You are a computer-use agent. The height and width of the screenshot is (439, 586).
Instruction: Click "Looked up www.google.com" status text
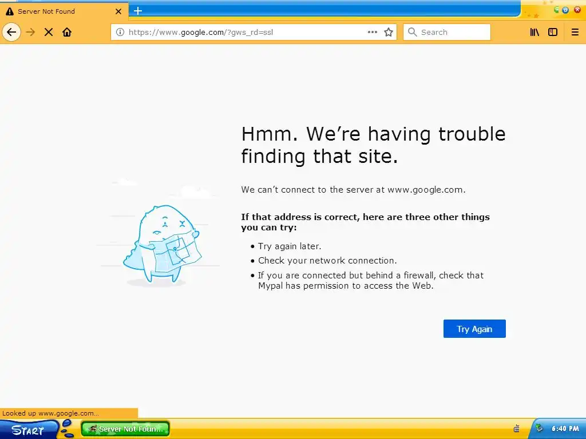(x=50, y=413)
